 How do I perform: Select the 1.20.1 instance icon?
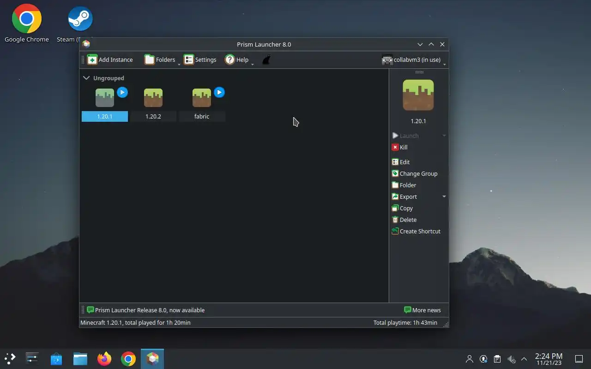pos(105,98)
